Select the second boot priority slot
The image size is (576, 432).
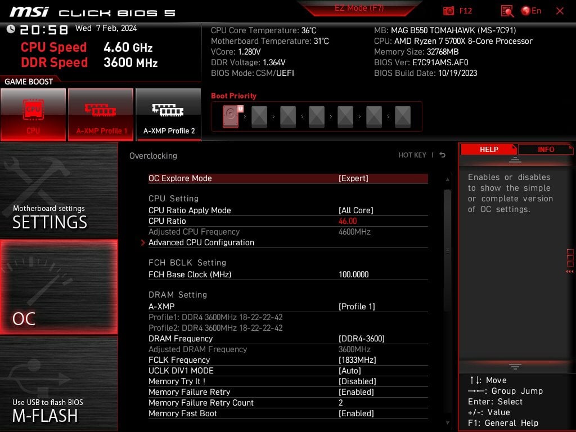[x=259, y=117]
